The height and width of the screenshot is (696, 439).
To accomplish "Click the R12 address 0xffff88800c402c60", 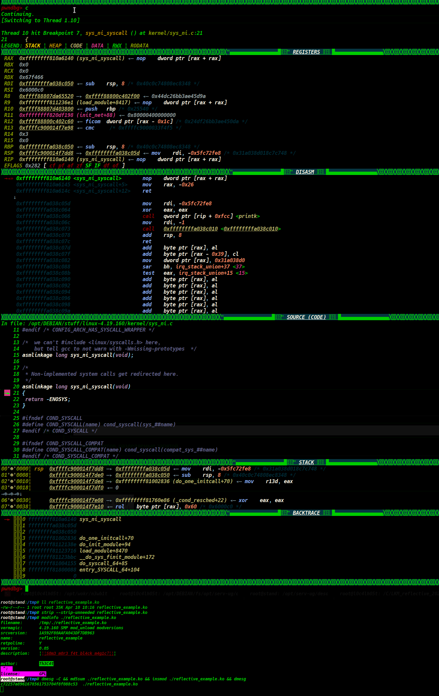I will [x=46, y=121].
